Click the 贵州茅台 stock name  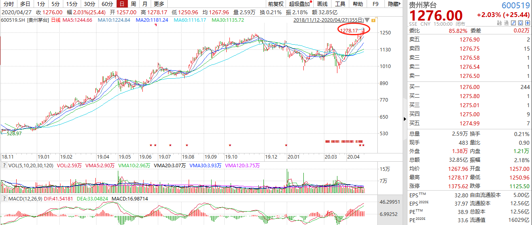pos(423,6)
